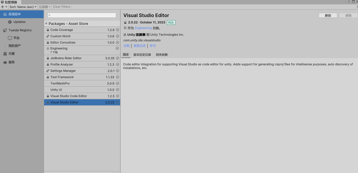Open the 相关依赖 tab

(162, 55)
